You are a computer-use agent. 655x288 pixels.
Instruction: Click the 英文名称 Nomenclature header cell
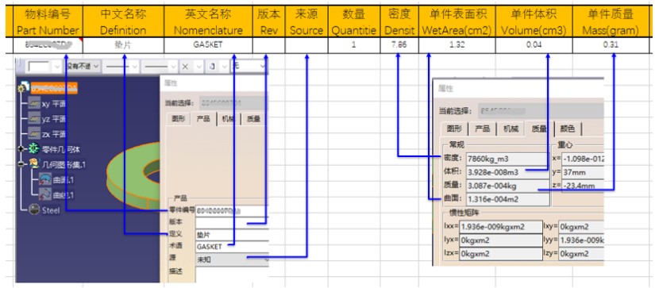click(208, 21)
